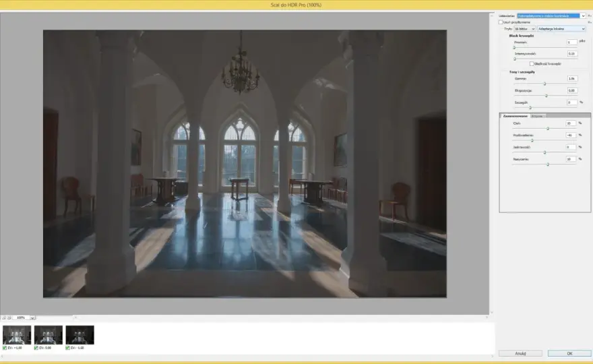The image size is (593, 364).
Task: Uncheck the EV +1.00 source image checkbox
Action: (x=5, y=348)
